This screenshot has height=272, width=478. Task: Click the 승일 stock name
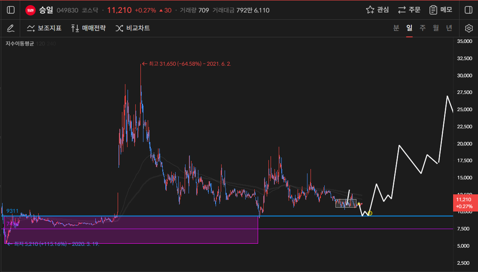[x=46, y=10]
